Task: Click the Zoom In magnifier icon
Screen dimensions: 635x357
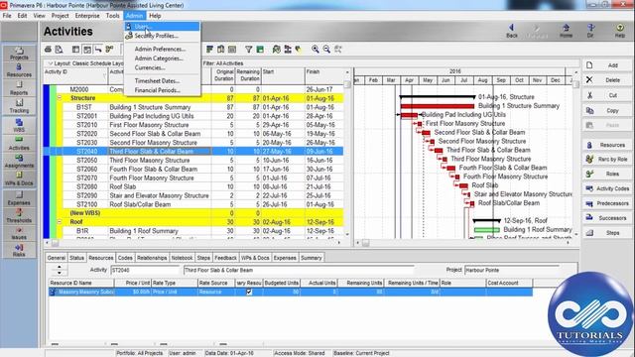Action: click(316, 50)
